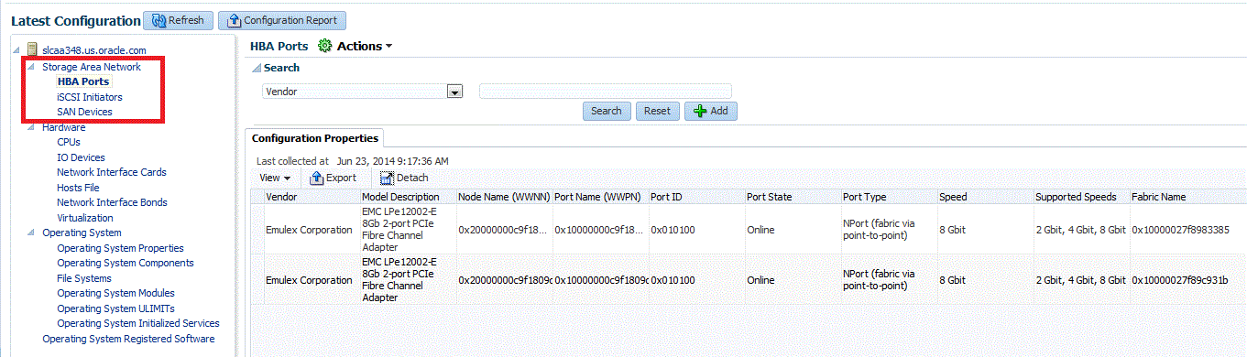Open CPUs under Hardware

tap(69, 142)
